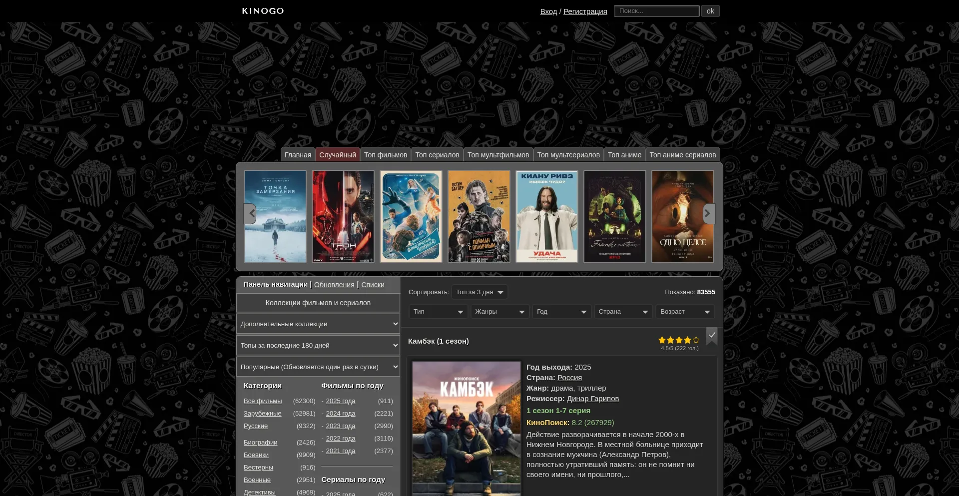Open the 2024 года films link
959x496 pixels.
(341, 414)
